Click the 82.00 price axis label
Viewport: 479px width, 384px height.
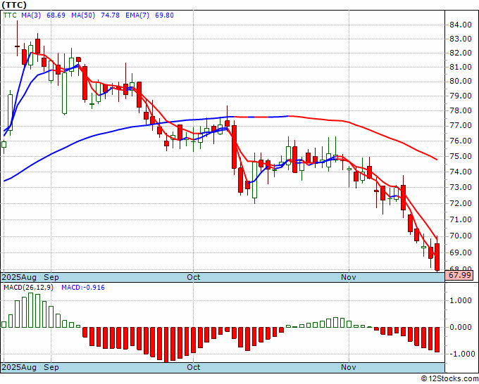(x=461, y=53)
